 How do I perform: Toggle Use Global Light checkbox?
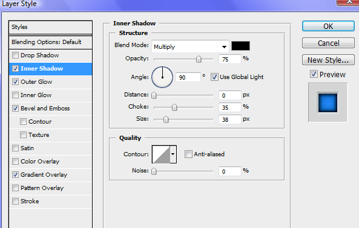tap(214, 77)
